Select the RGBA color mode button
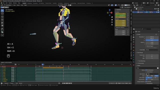160x90 pixels. 156,76
